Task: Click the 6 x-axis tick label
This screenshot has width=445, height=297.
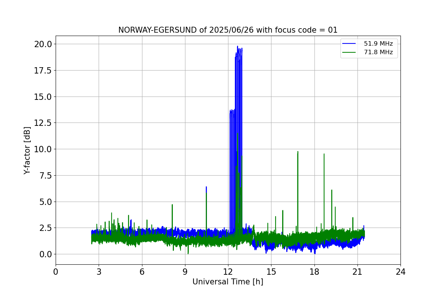Action: (142, 272)
